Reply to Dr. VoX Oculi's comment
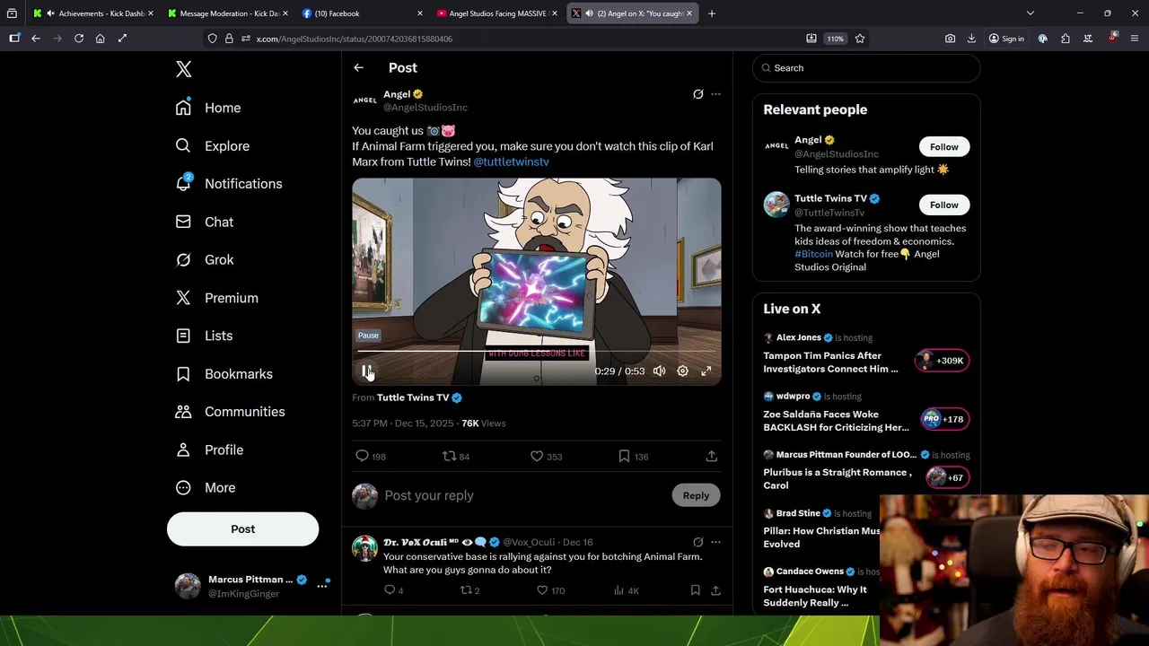 click(x=393, y=590)
